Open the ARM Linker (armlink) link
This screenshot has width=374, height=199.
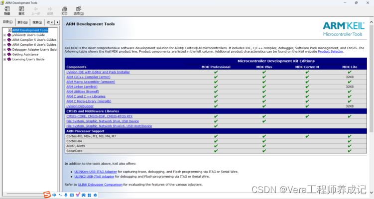tap(82, 87)
